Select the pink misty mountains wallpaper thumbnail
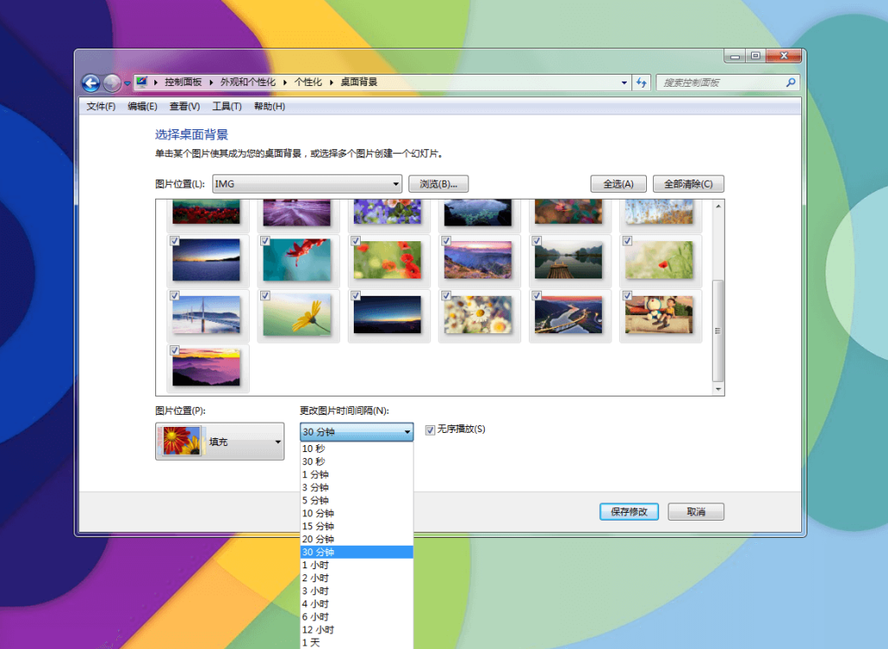Viewport: 888px width, 649px height. click(206, 368)
